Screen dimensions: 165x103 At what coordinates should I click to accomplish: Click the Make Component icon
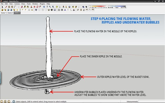click(19, 7)
